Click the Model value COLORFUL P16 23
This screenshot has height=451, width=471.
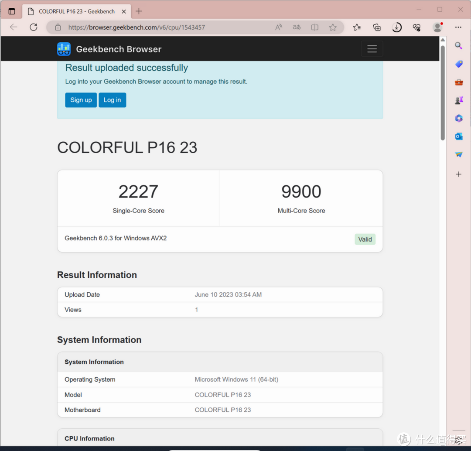222,395
